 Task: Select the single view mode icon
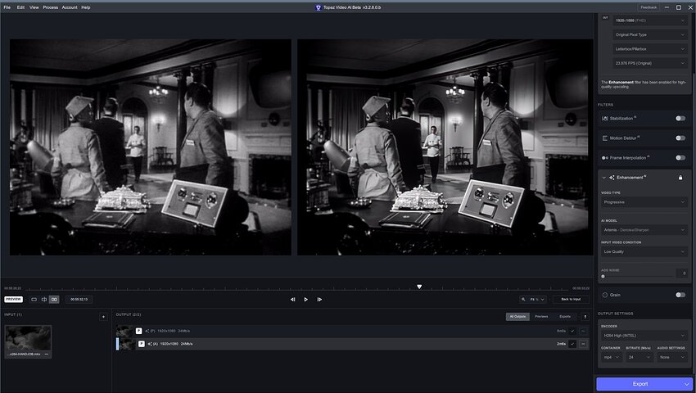[x=34, y=300]
